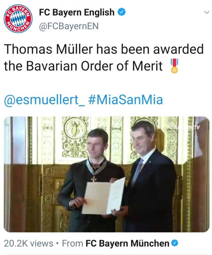Play the award ceremony video
212x255 pixels.
pos(107,174)
